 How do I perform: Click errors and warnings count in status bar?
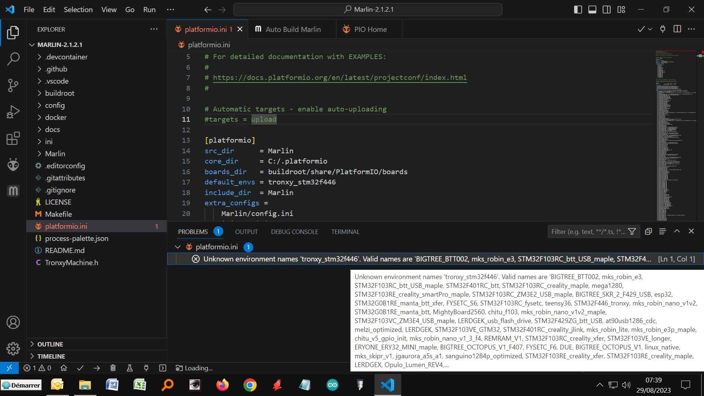click(37, 368)
